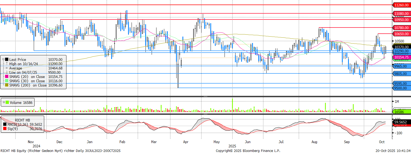Click the Low on 04/07/25 marker icon

7,72
